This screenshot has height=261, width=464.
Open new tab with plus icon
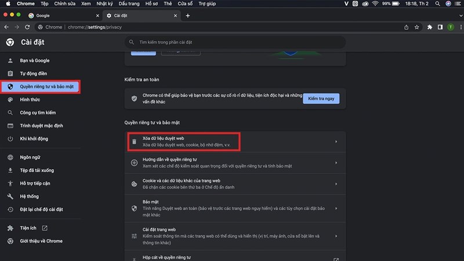187,16
